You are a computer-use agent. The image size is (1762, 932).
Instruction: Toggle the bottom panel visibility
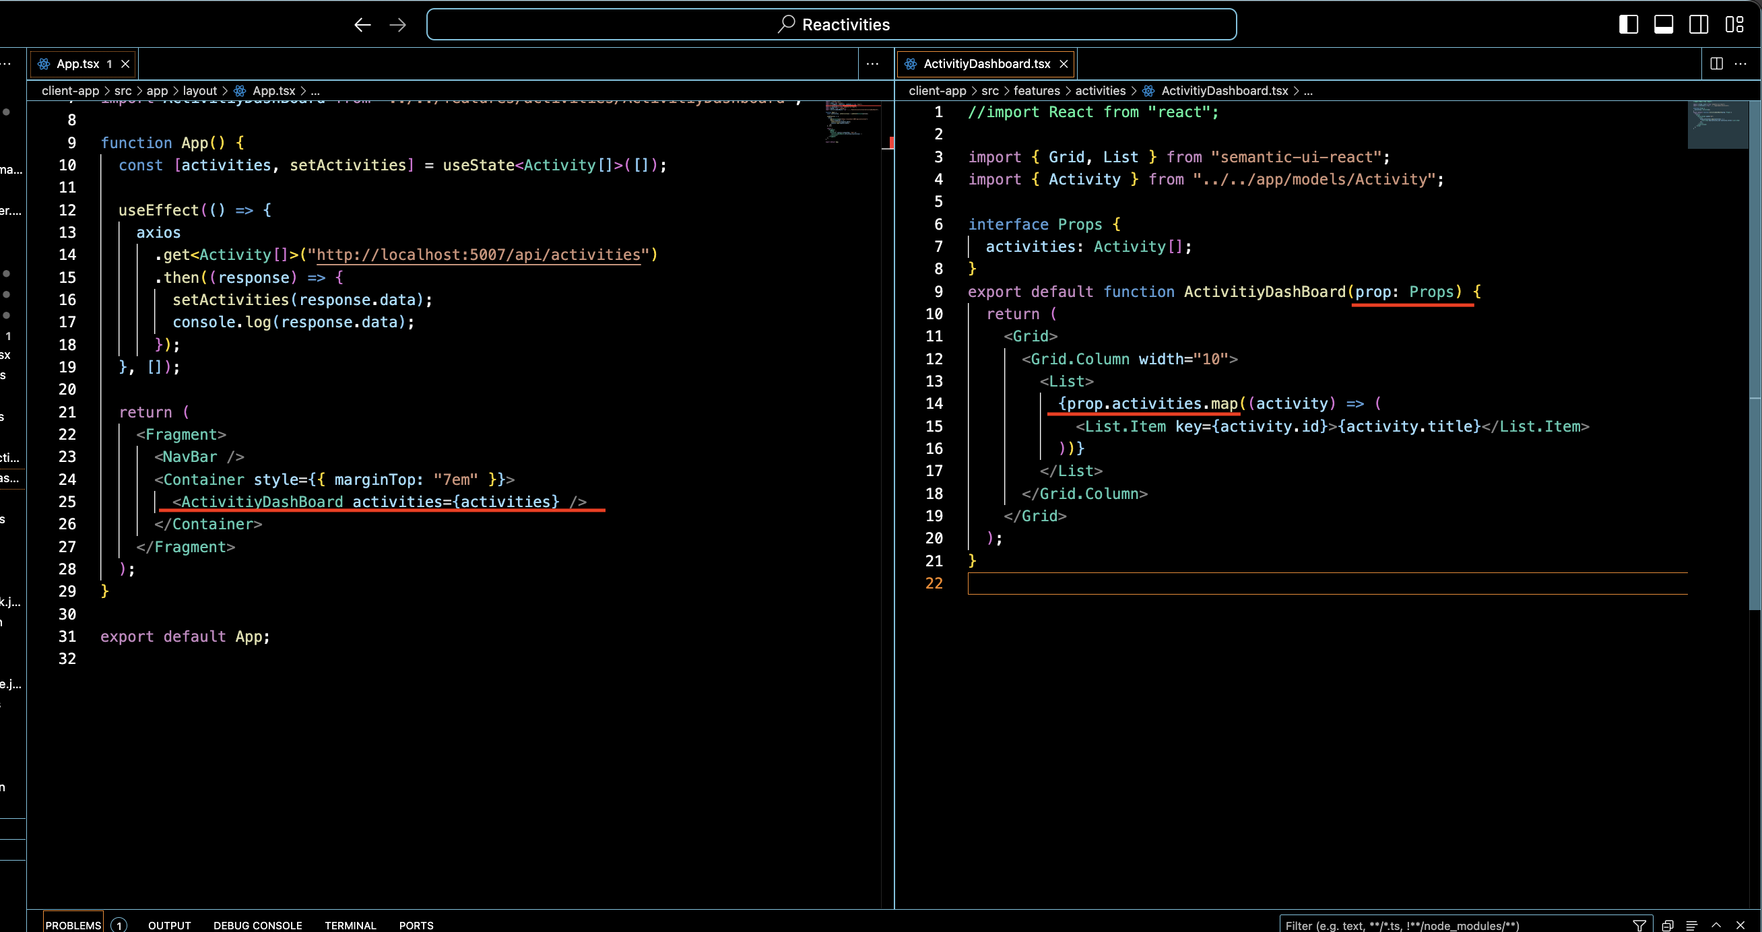(x=1664, y=25)
